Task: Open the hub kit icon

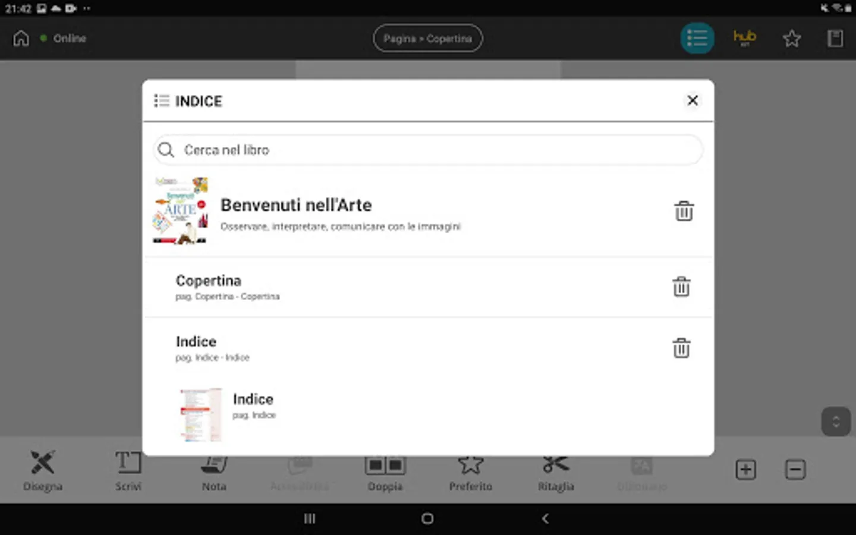Action: [744, 39]
